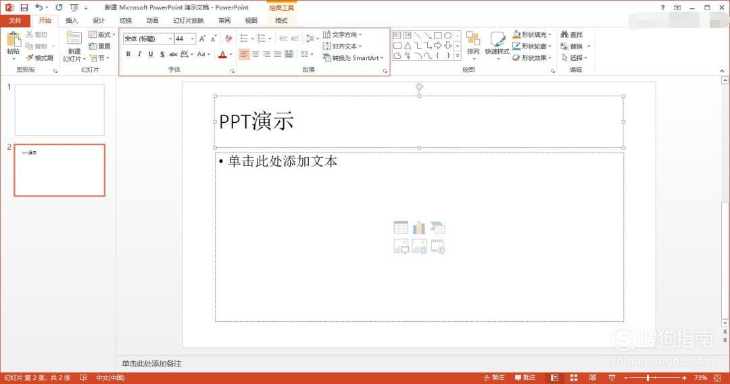Select the right arrow shape
This screenshot has width=730, height=384.
tap(437, 46)
